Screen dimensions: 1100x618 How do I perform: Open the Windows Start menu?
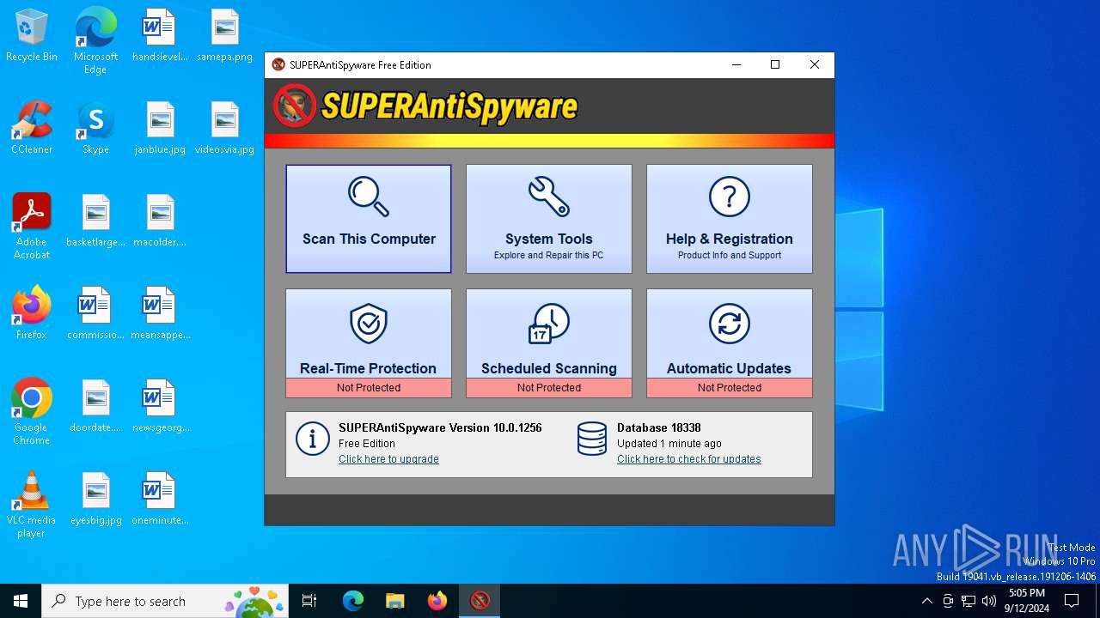21,601
